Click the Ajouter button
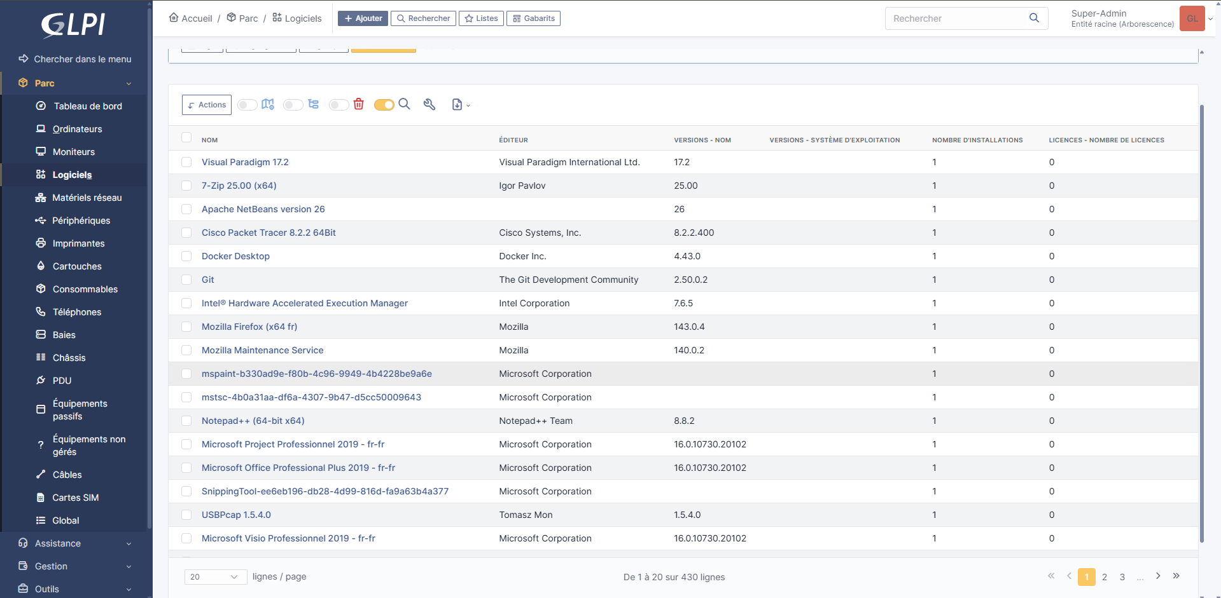This screenshot has width=1221, height=598. 363,18
